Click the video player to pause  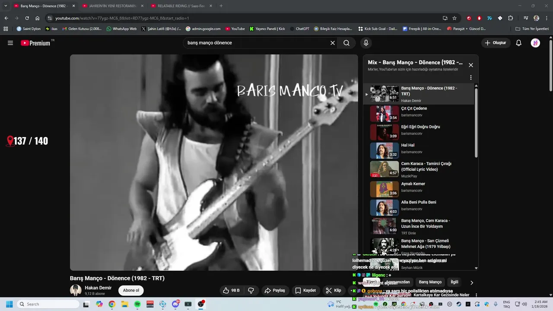[214, 162]
